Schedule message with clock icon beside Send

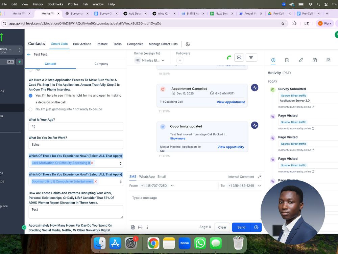256,227
